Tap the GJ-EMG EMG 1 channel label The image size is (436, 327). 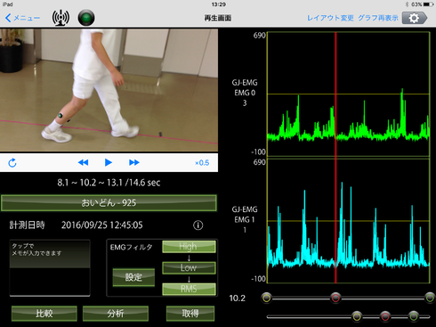(245, 219)
